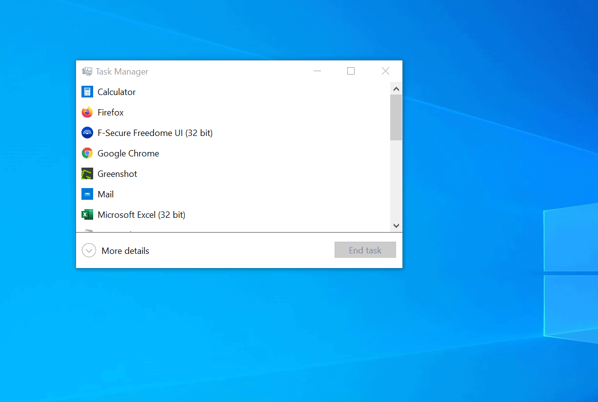
Task: Select the Google Chrome process
Action: click(x=128, y=153)
